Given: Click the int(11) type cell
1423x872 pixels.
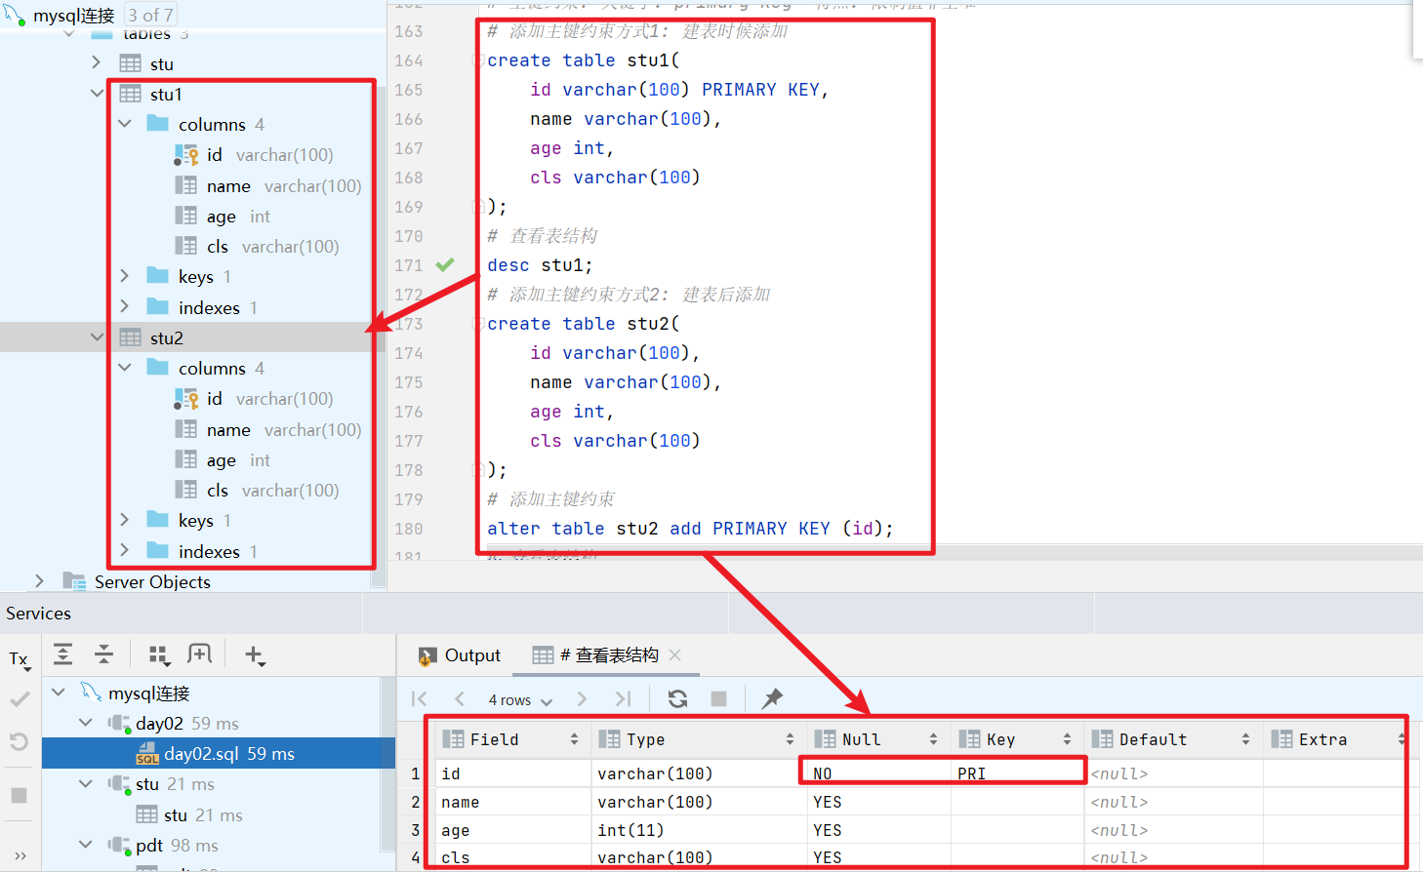Looking at the screenshot, I should 699,830.
